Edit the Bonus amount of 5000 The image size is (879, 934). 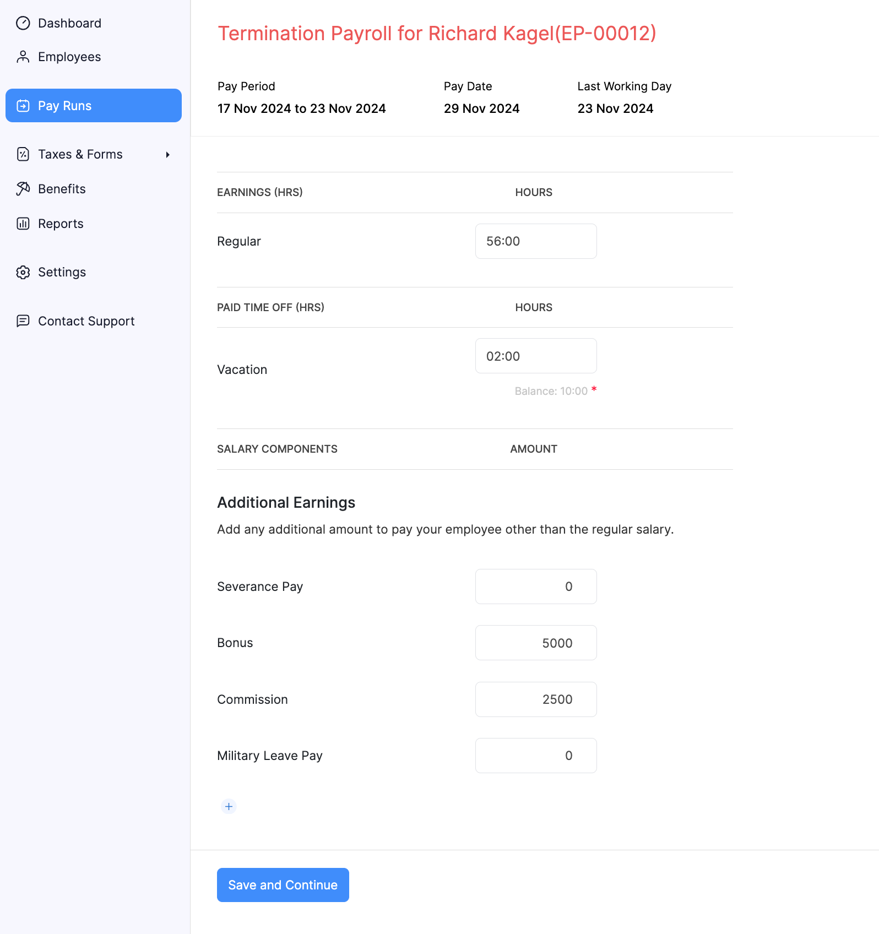[535, 642]
